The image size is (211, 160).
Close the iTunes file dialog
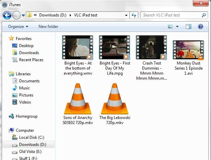[201, 3]
